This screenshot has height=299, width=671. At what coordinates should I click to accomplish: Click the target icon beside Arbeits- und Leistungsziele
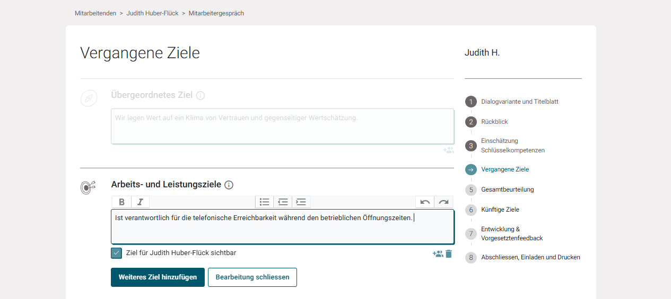tap(89, 187)
